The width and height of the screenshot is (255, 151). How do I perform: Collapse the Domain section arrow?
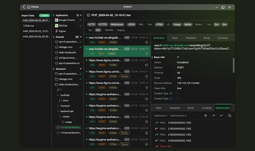[x=81, y=37]
